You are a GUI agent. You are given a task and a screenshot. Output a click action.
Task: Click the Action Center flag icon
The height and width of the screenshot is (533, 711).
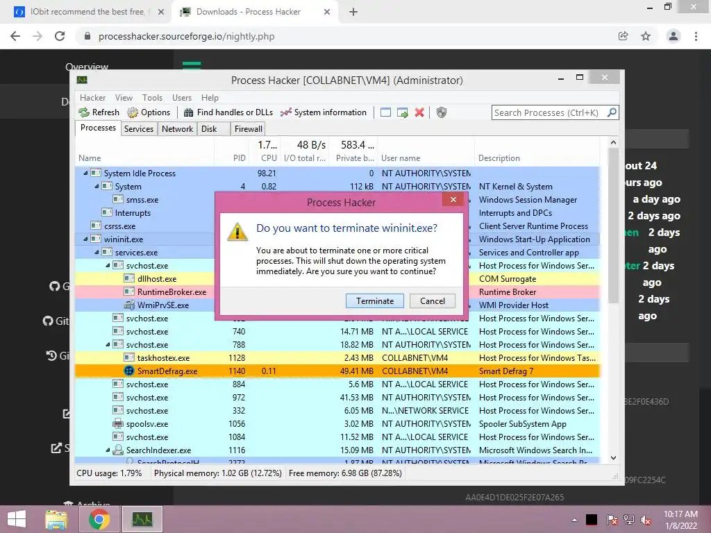point(612,520)
